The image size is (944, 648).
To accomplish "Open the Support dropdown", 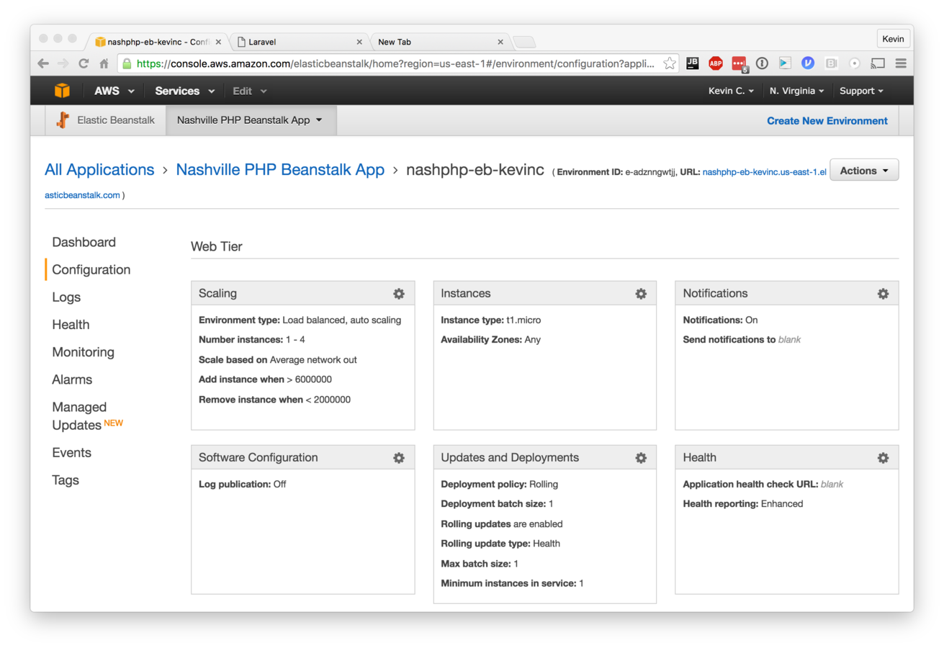I will click(861, 91).
